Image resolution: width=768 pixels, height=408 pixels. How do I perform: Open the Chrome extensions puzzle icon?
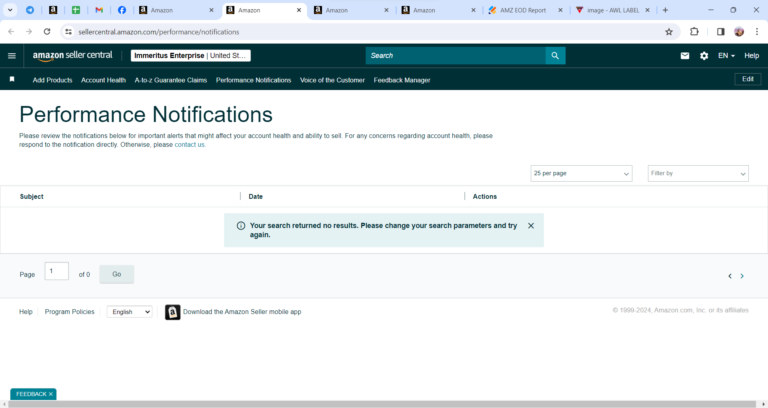point(694,32)
